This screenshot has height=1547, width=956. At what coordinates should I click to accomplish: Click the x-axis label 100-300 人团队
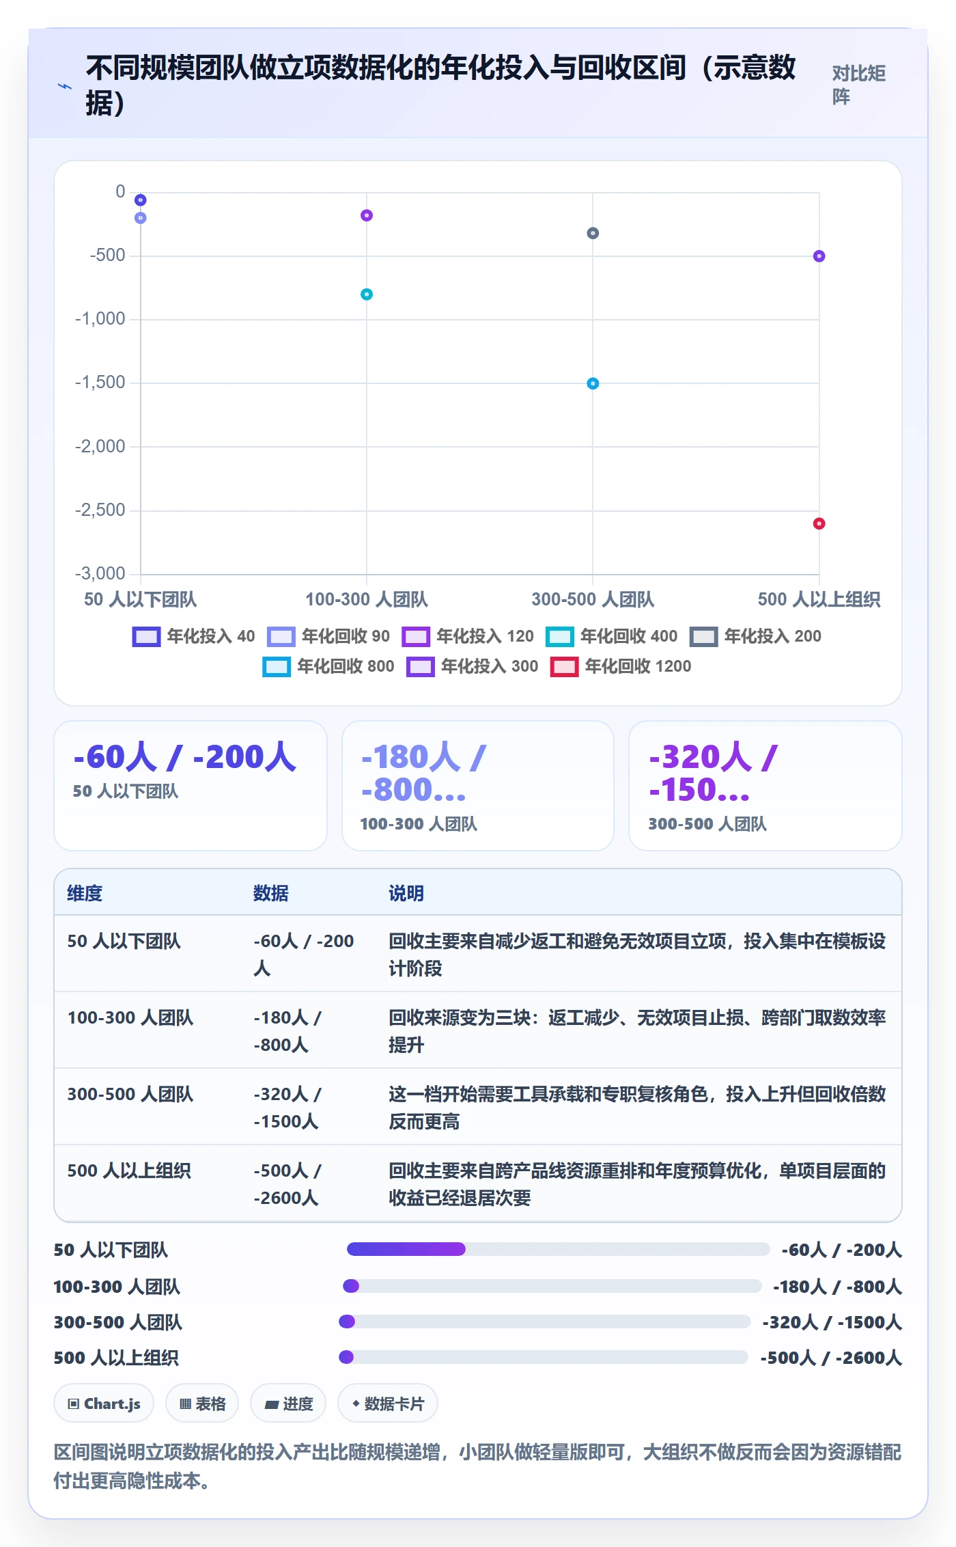pyautogui.click(x=367, y=599)
